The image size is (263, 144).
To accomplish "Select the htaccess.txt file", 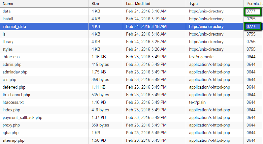I will tap(13, 102).
